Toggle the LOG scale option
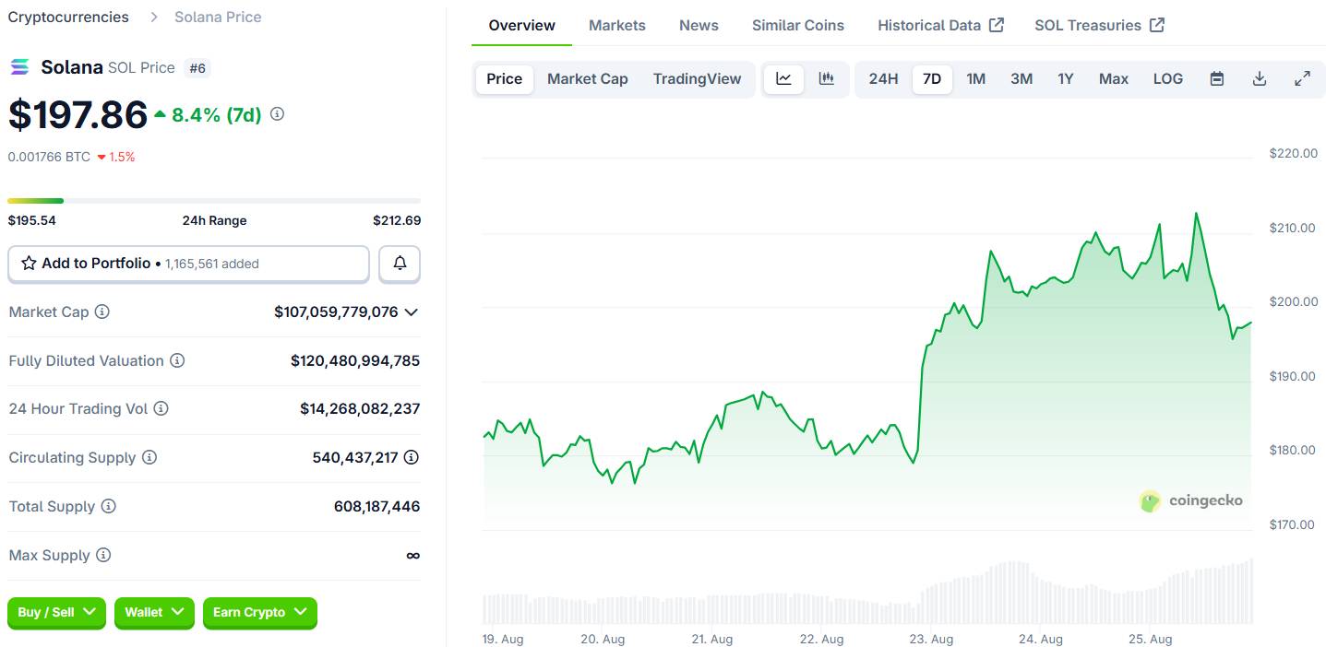The width and height of the screenshot is (1326, 647). pos(1167,79)
